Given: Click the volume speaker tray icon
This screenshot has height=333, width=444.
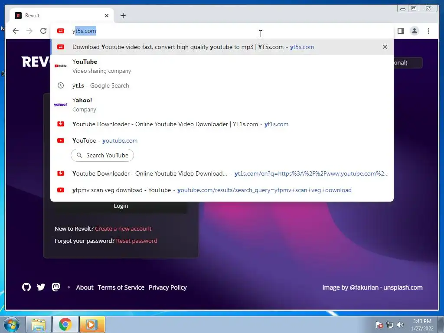Looking at the screenshot, I should pyautogui.click(x=400, y=325).
